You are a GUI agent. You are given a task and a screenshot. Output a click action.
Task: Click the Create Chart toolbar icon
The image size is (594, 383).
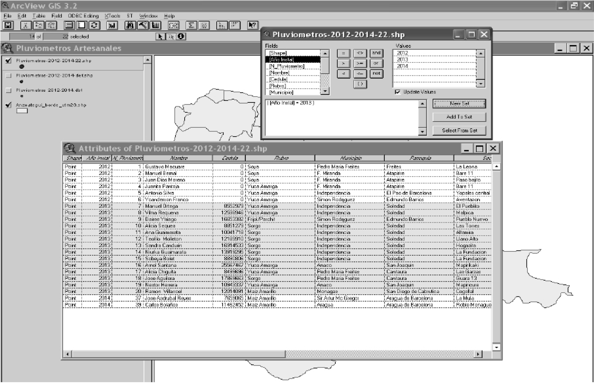click(x=112, y=26)
